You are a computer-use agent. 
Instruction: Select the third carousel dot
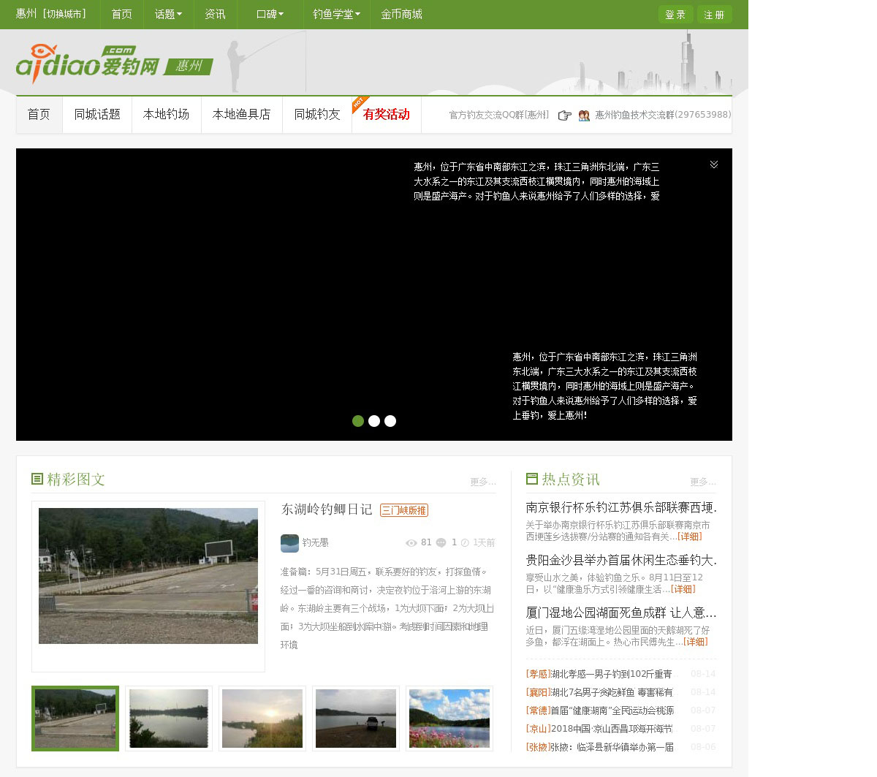390,421
